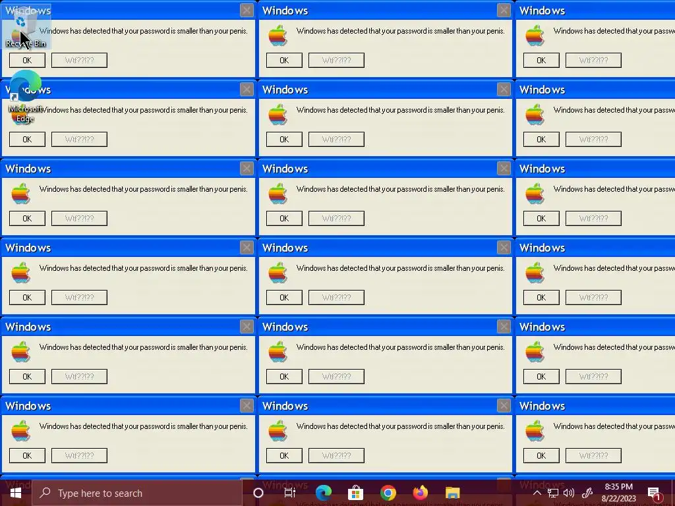Open Microsoft Store from the taskbar

click(355, 493)
